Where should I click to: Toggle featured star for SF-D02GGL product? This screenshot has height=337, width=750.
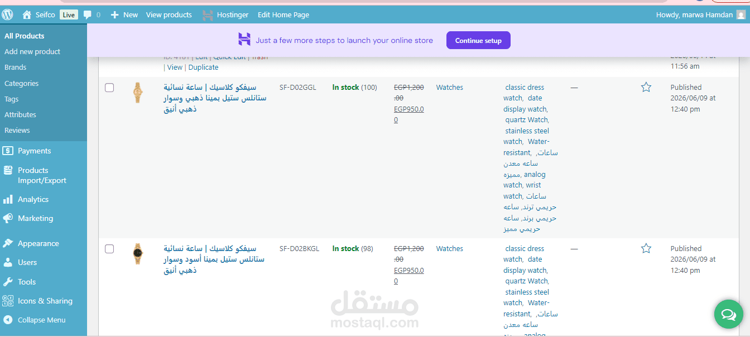(646, 87)
